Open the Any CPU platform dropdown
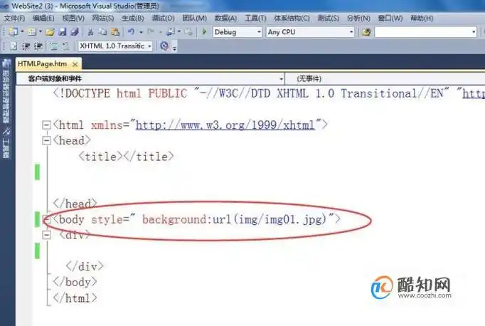The height and width of the screenshot is (326, 485). (x=309, y=32)
